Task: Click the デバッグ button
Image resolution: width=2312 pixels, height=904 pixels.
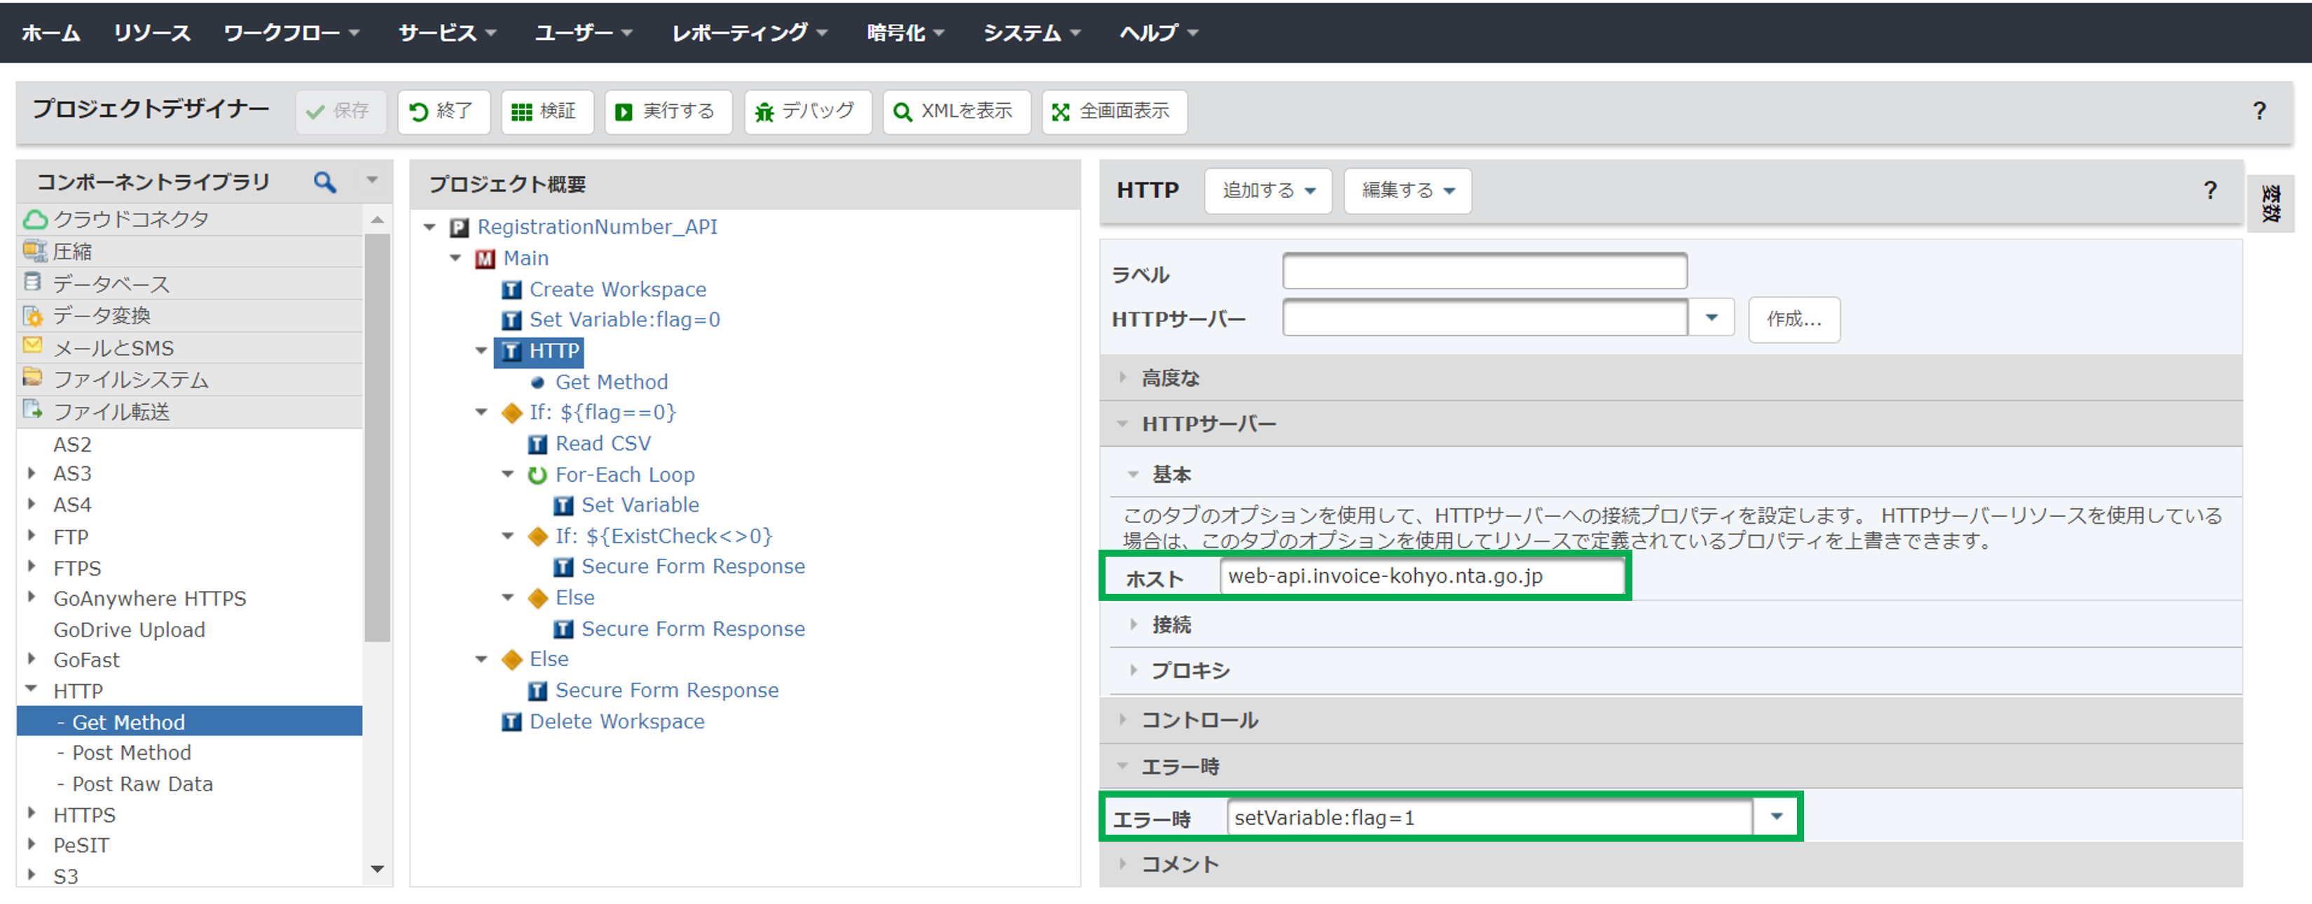Action: click(x=807, y=112)
